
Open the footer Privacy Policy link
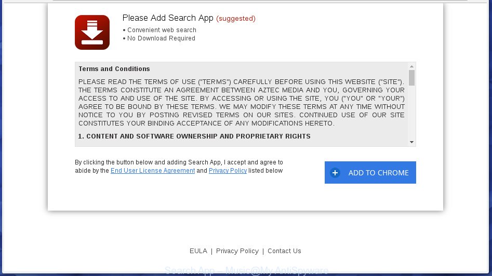237,251
